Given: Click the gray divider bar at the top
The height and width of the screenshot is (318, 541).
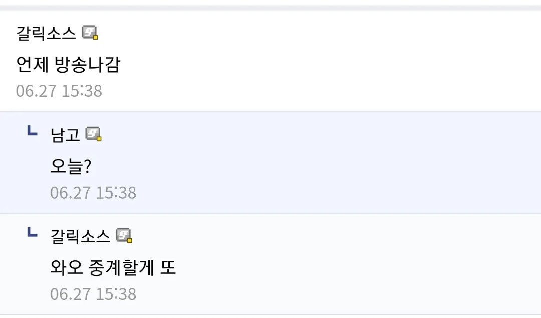Looking at the screenshot, I should click(270, 8).
